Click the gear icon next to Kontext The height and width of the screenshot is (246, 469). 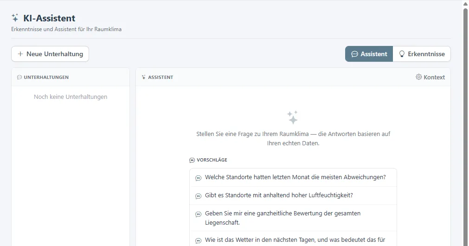(418, 77)
